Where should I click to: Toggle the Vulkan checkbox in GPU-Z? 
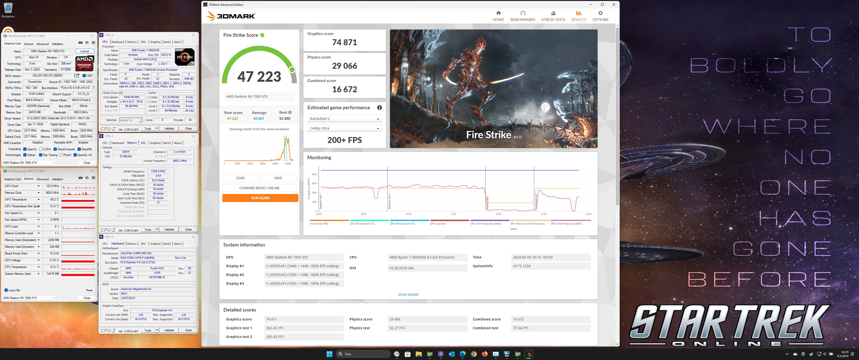click(25, 155)
